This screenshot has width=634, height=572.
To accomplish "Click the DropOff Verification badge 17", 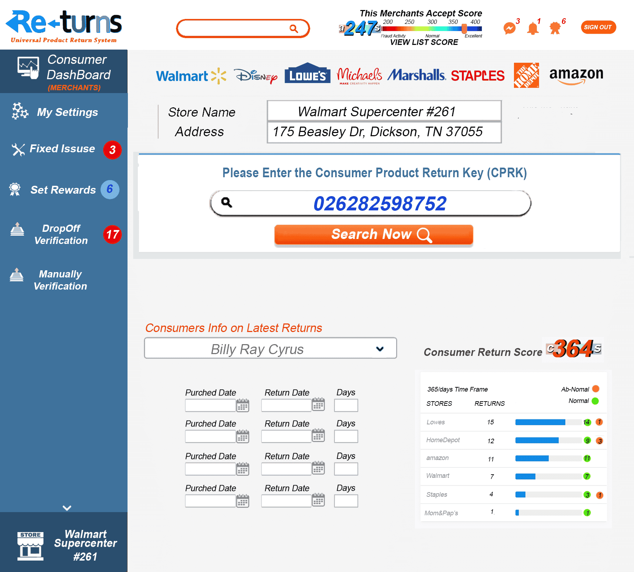I will (113, 234).
